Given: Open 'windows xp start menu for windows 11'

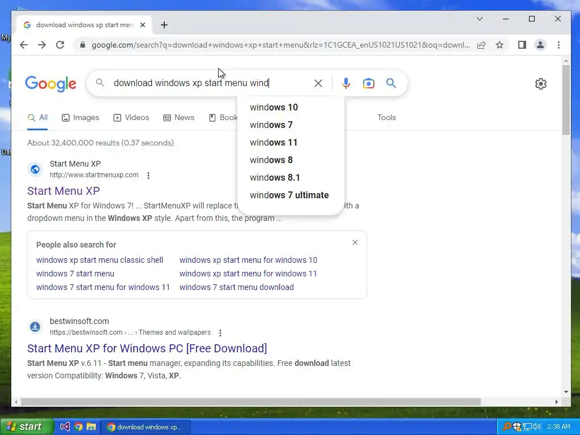Looking at the screenshot, I should (248, 274).
